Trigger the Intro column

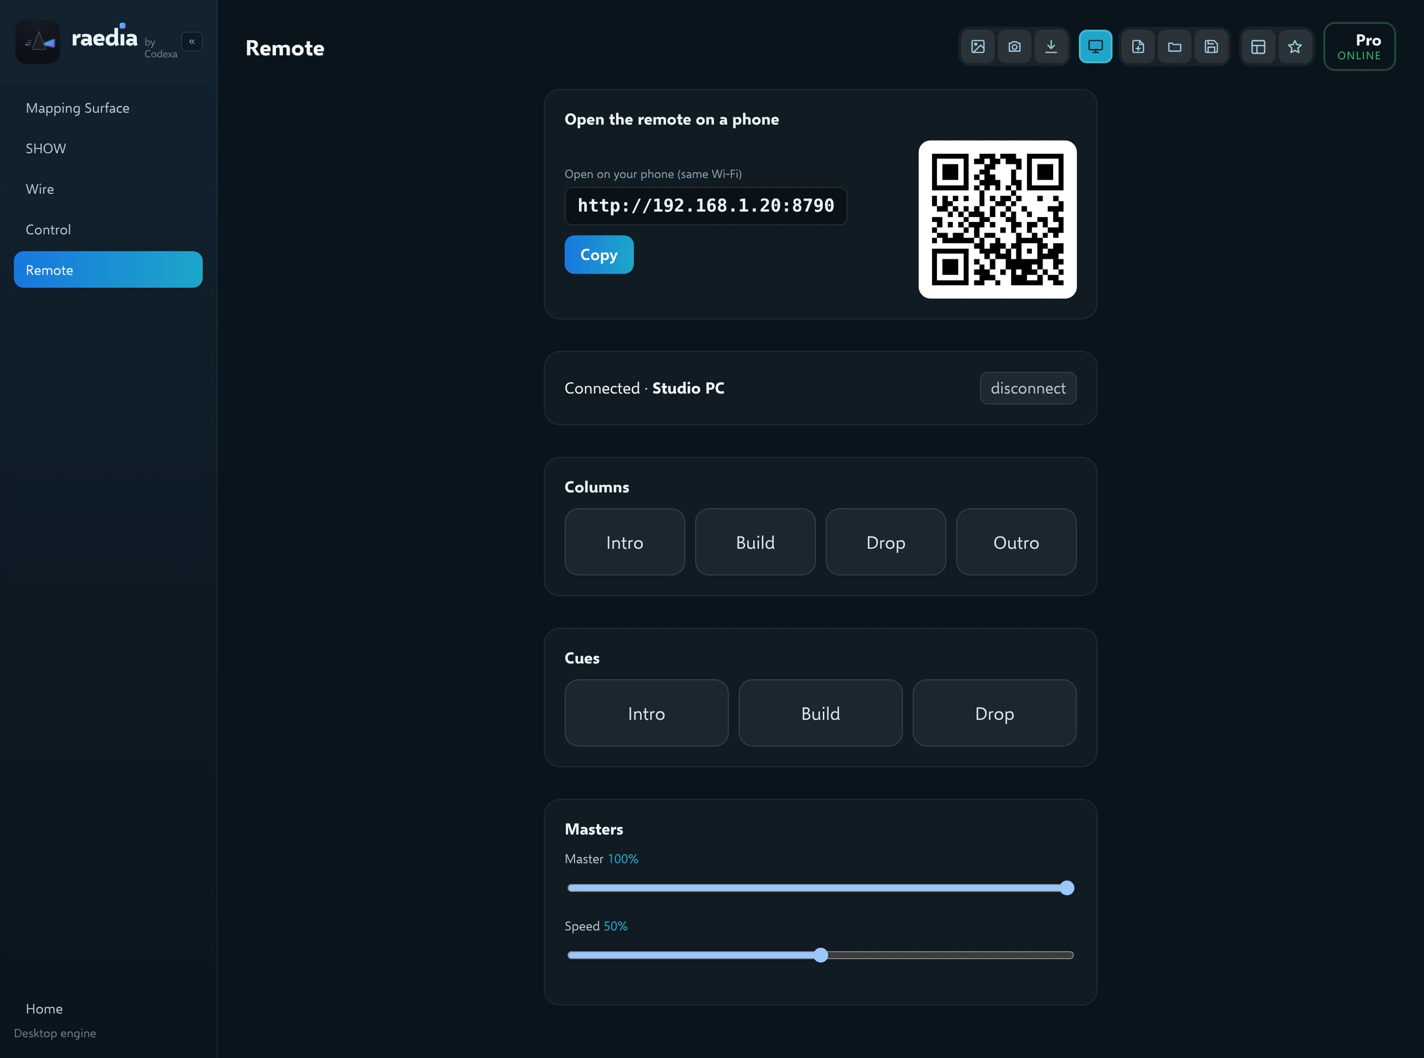tap(624, 542)
